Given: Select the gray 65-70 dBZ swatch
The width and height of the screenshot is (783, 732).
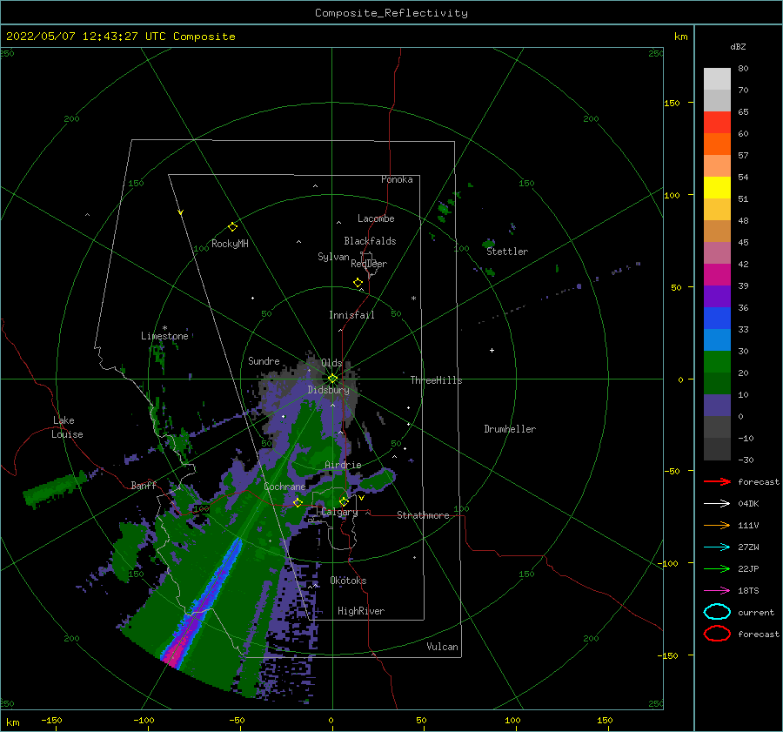Looking at the screenshot, I should (717, 100).
